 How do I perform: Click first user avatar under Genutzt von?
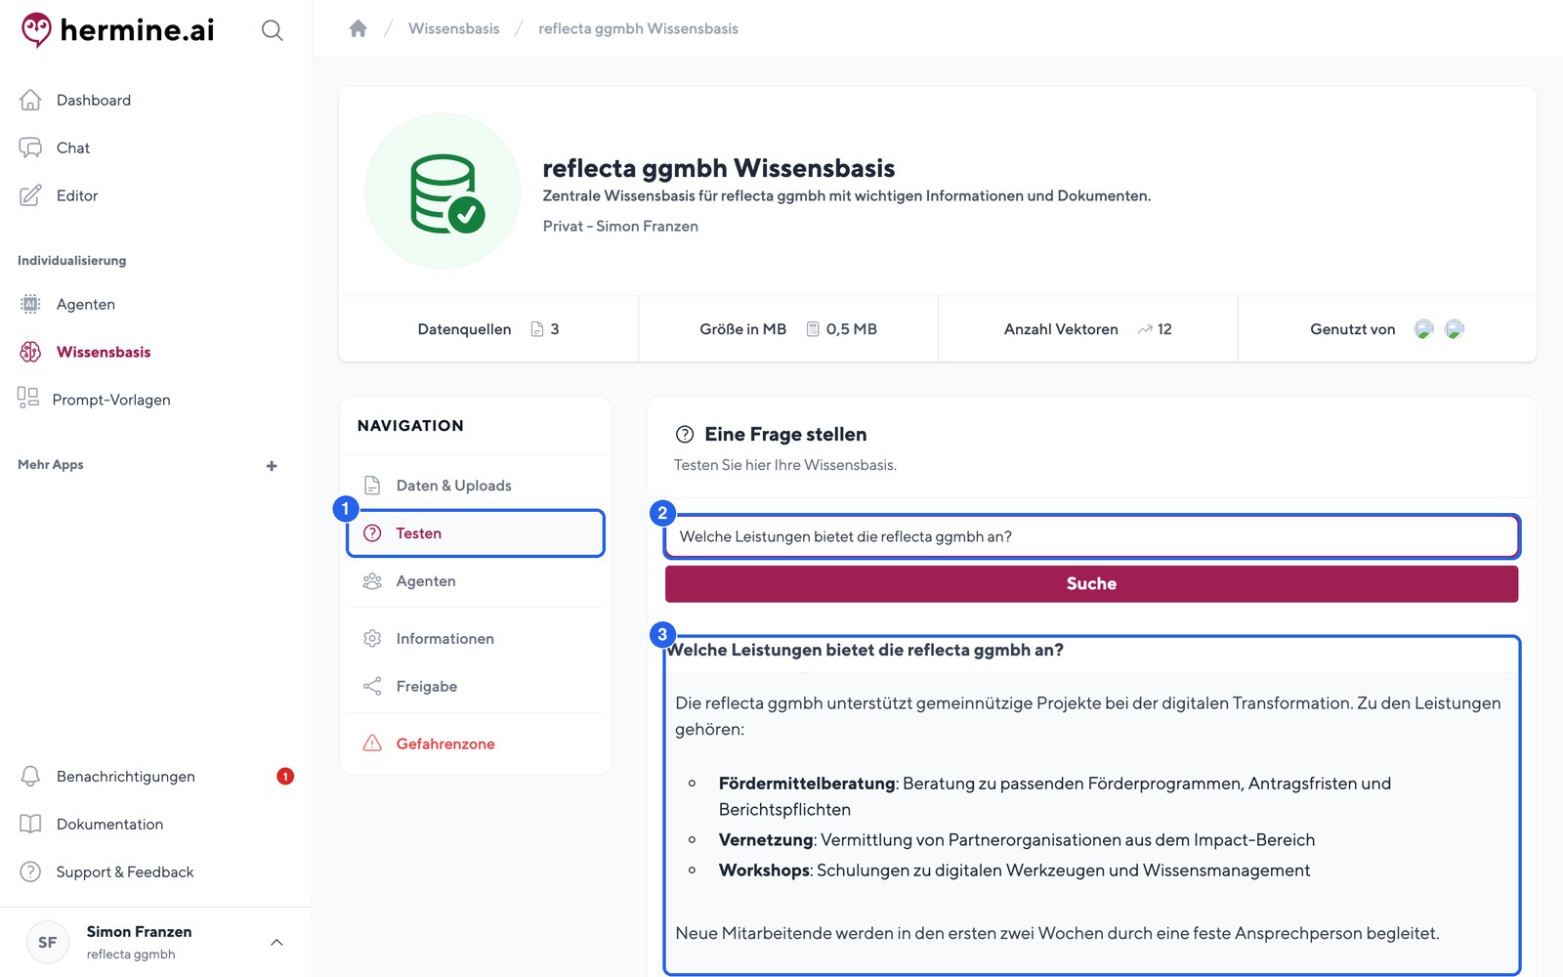[x=1424, y=329]
